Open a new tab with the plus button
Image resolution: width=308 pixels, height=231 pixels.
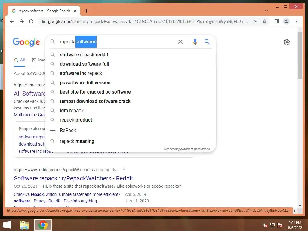pos(87,11)
